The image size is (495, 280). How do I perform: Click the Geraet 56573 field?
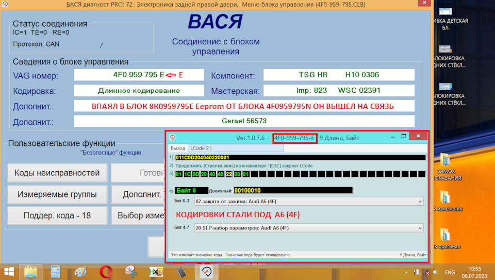(244, 121)
